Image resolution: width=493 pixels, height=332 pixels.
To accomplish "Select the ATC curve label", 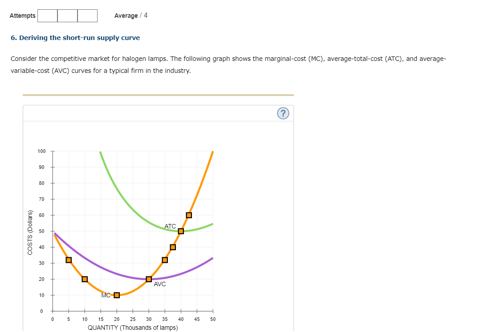I will pos(170,226).
